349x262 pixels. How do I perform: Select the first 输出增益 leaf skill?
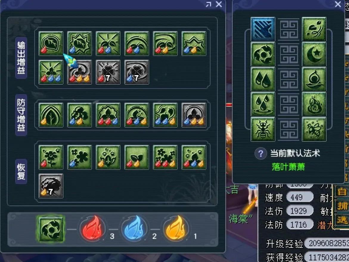click(51, 44)
